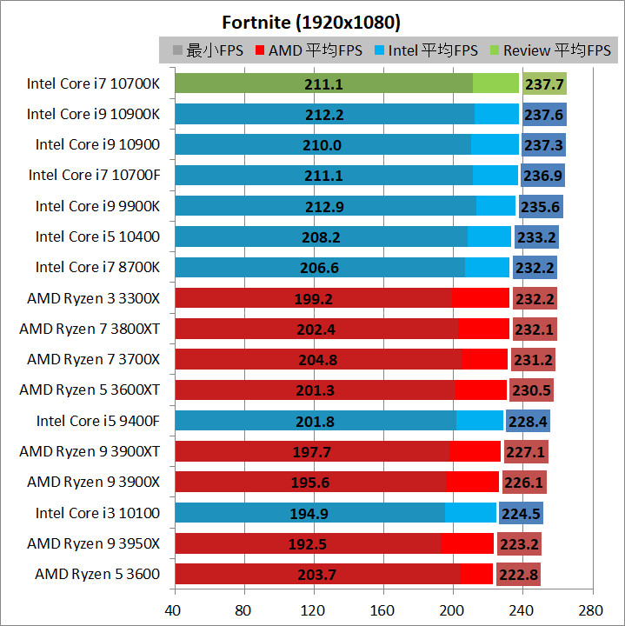Click the 199.2 minimum value in the Ryzen 3 3300X bar
The image size is (625, 626).
coord(313,299)
